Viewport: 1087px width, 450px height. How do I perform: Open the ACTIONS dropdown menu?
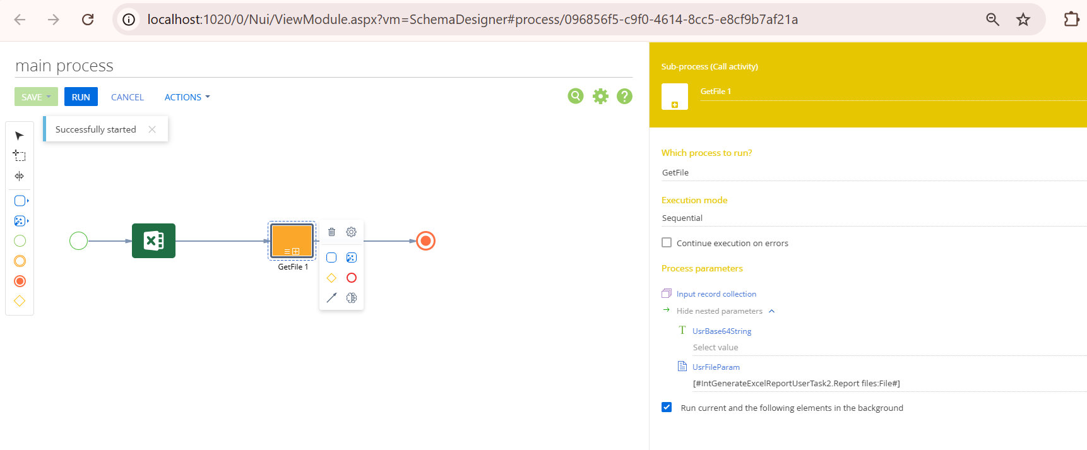(x=187, y=97)
